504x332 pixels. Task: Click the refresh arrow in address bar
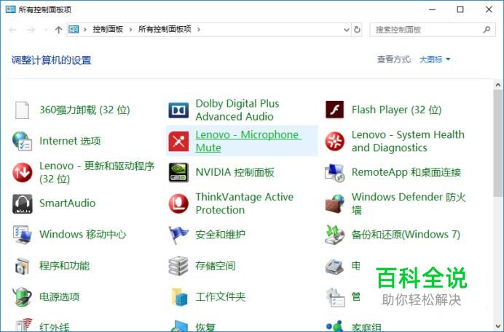(357, 30)
